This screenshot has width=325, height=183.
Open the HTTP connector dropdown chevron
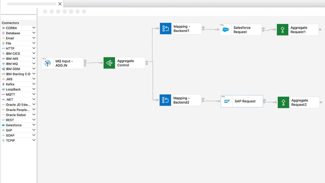tap(34, 48)
